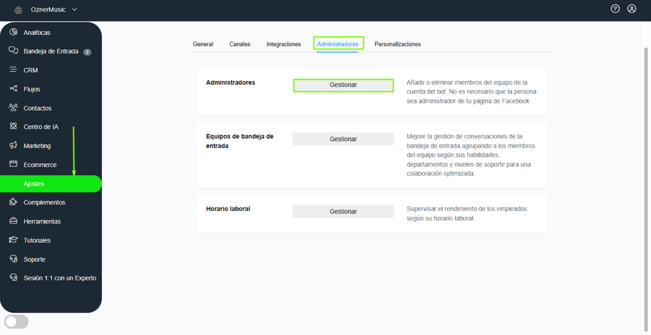Expand the OznerMusic account dropdown

pos(74,10)
